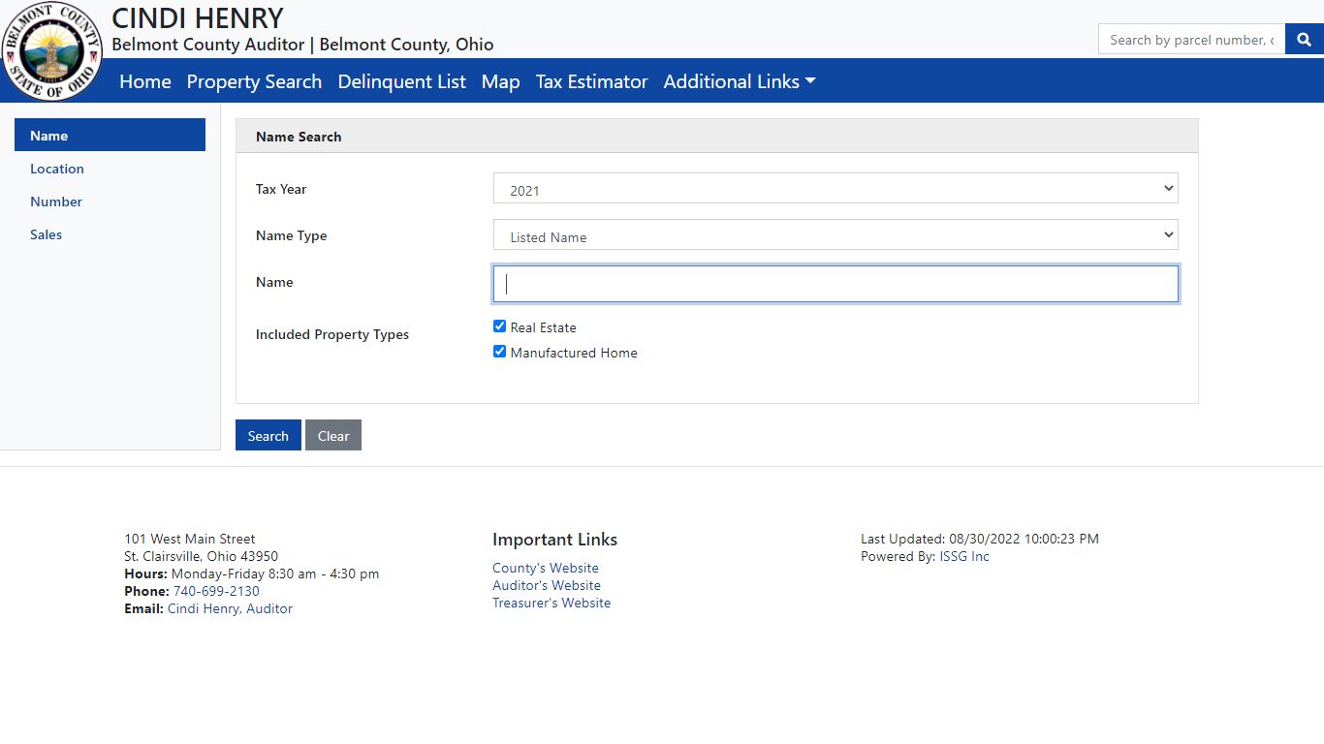Open the Auditor's Website link

(x=547, y=585)
